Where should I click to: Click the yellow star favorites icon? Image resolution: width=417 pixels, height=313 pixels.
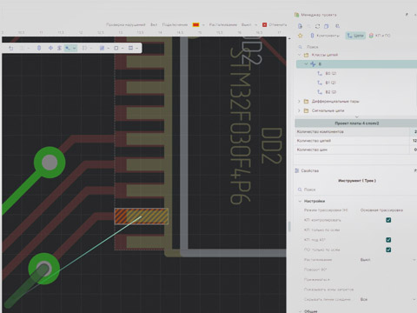click(301, 36)
